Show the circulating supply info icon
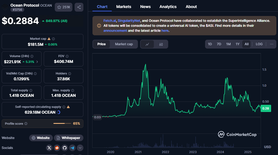 [x=64, y=107]
